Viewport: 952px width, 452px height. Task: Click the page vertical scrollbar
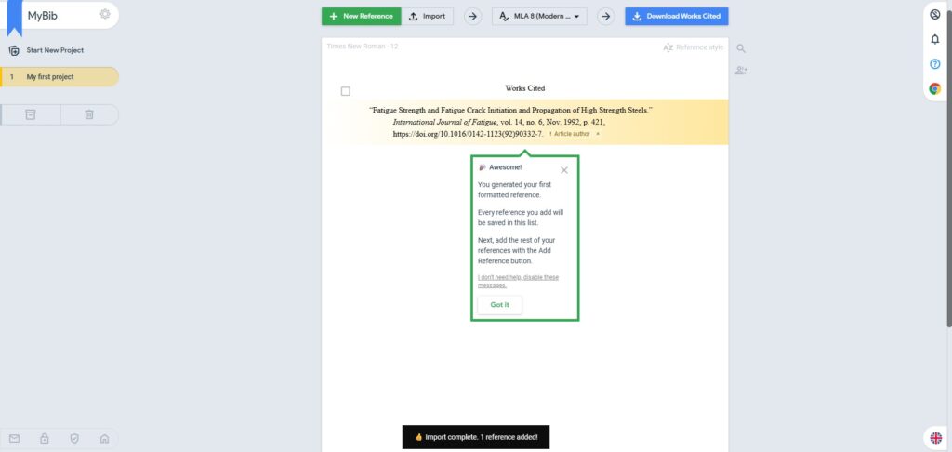948,170
